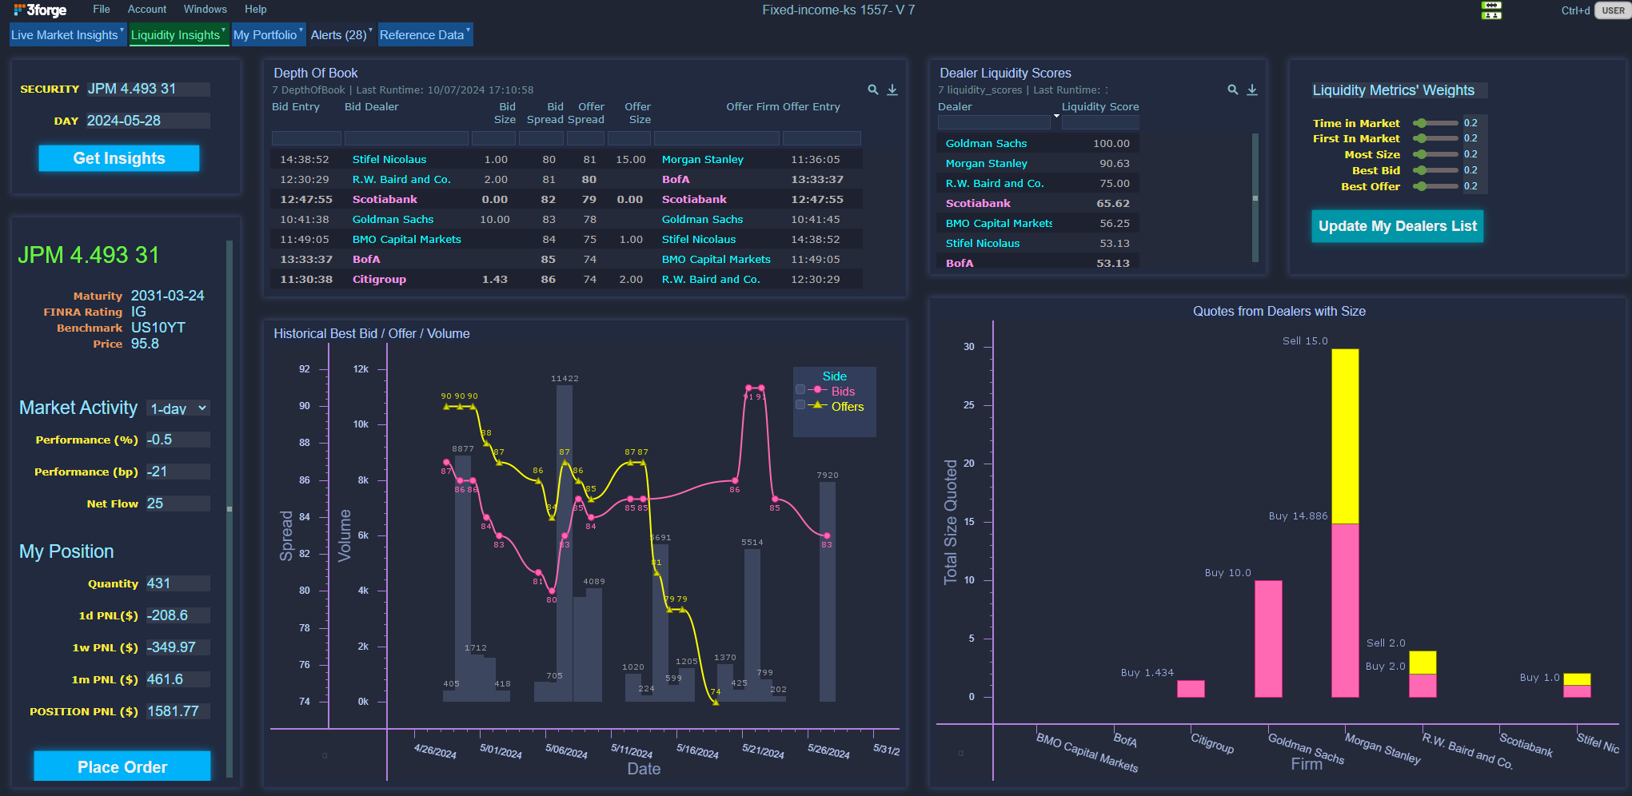Click the Dealer Liquidity Scores scrollbar
1632x796 pixels.
point(1255,197)
